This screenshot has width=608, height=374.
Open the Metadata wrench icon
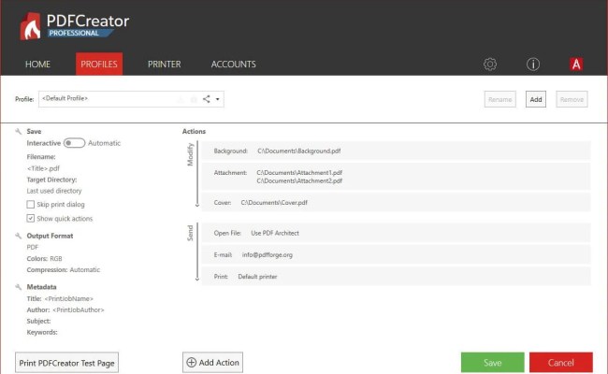coord(18,287)
